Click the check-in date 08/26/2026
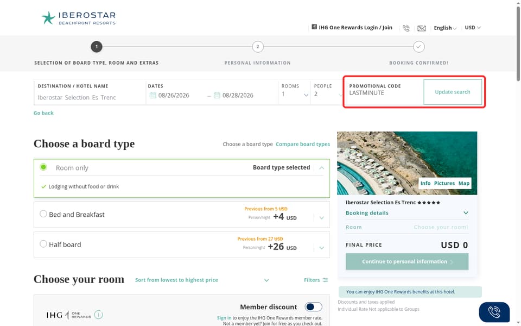The image size is (521, 326). click(174, 96)
